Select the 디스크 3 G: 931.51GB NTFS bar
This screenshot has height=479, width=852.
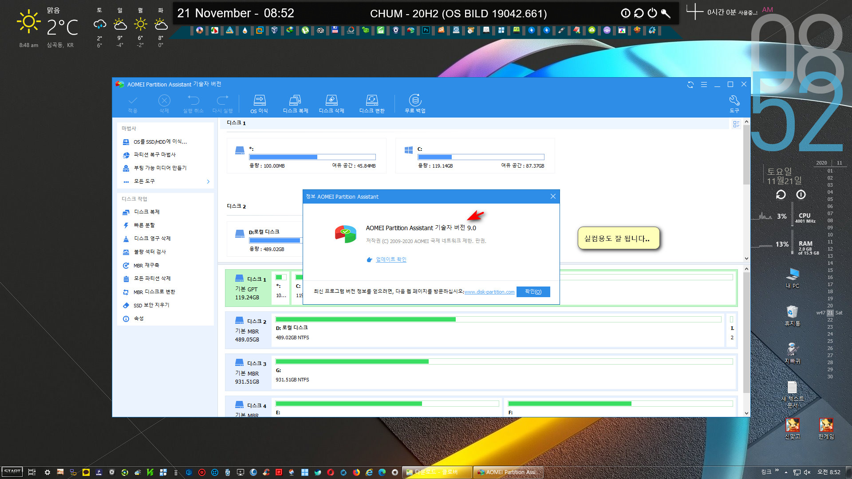pyautogui.click(x=504, y=372)
